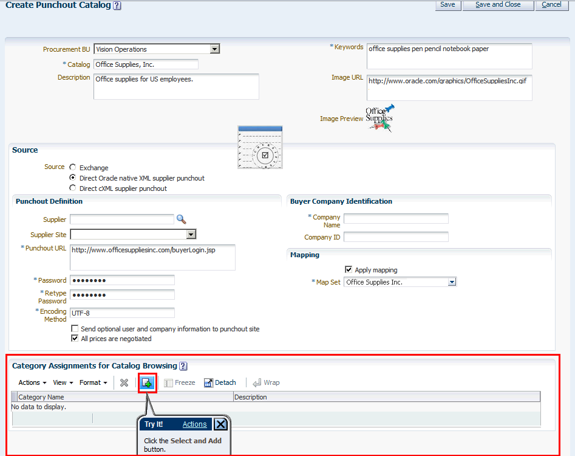Open the Supplier search magnifying glass

click(x=182, y=219)
